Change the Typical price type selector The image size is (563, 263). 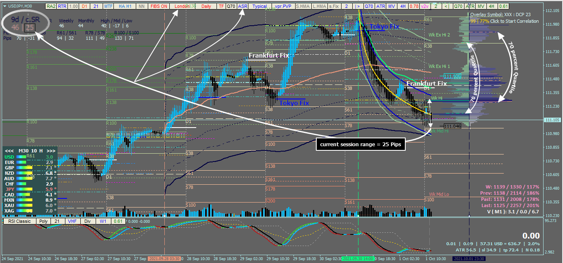tap(259, 6)
